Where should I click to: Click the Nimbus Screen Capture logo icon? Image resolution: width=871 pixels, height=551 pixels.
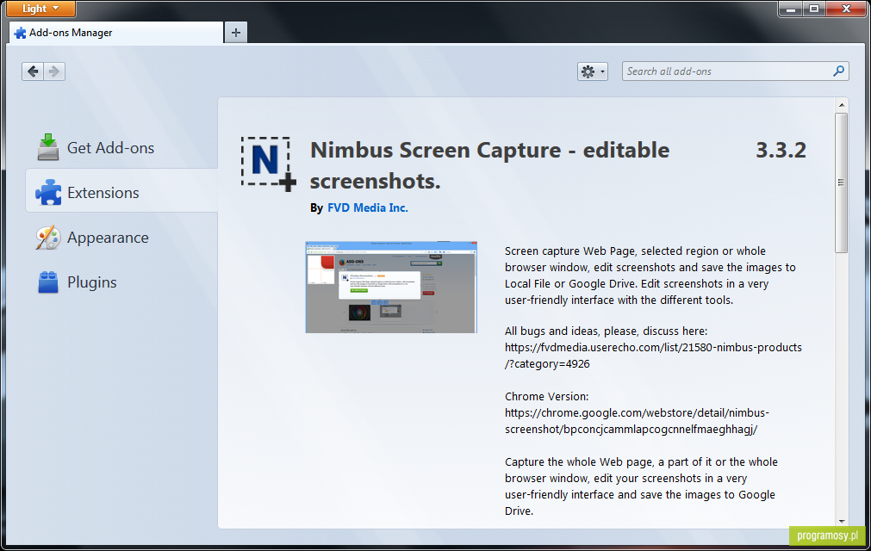268,164
